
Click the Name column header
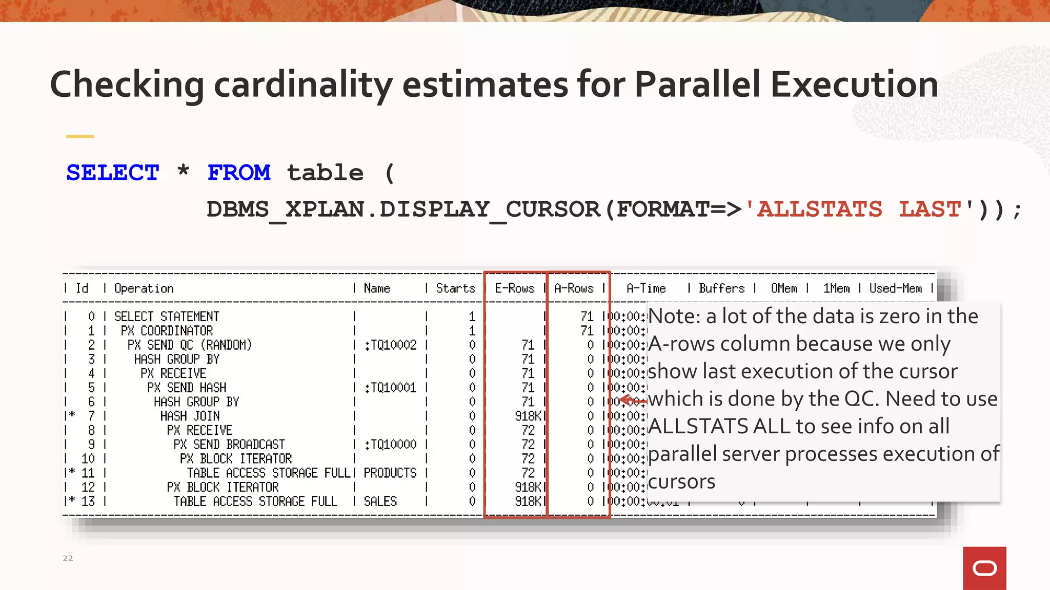377,288
